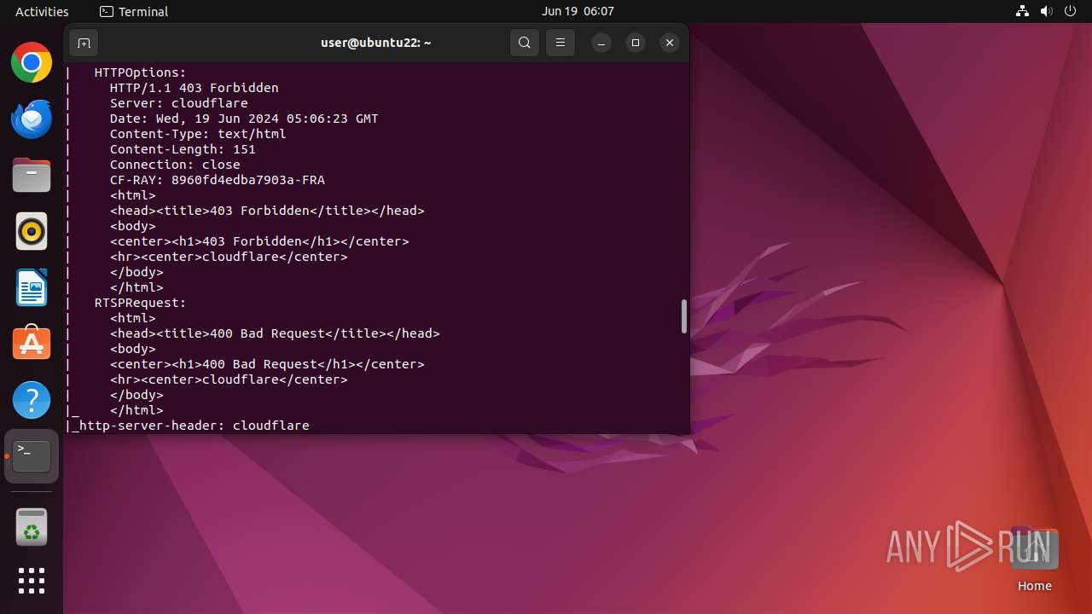Launch Thunderbird Mail from the dock
1092x614 pixels.
pos(32,119)
